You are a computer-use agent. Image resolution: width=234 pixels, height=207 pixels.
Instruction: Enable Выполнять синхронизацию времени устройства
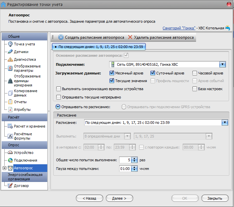59,89
